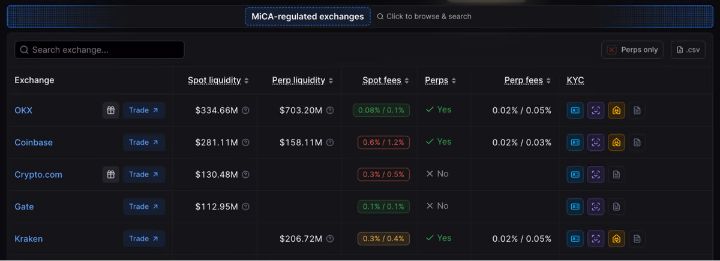The width and height of the screenshot is (720, 261).
Task: Toggle the Perps only filter
Action: click(x=632, y=50)
